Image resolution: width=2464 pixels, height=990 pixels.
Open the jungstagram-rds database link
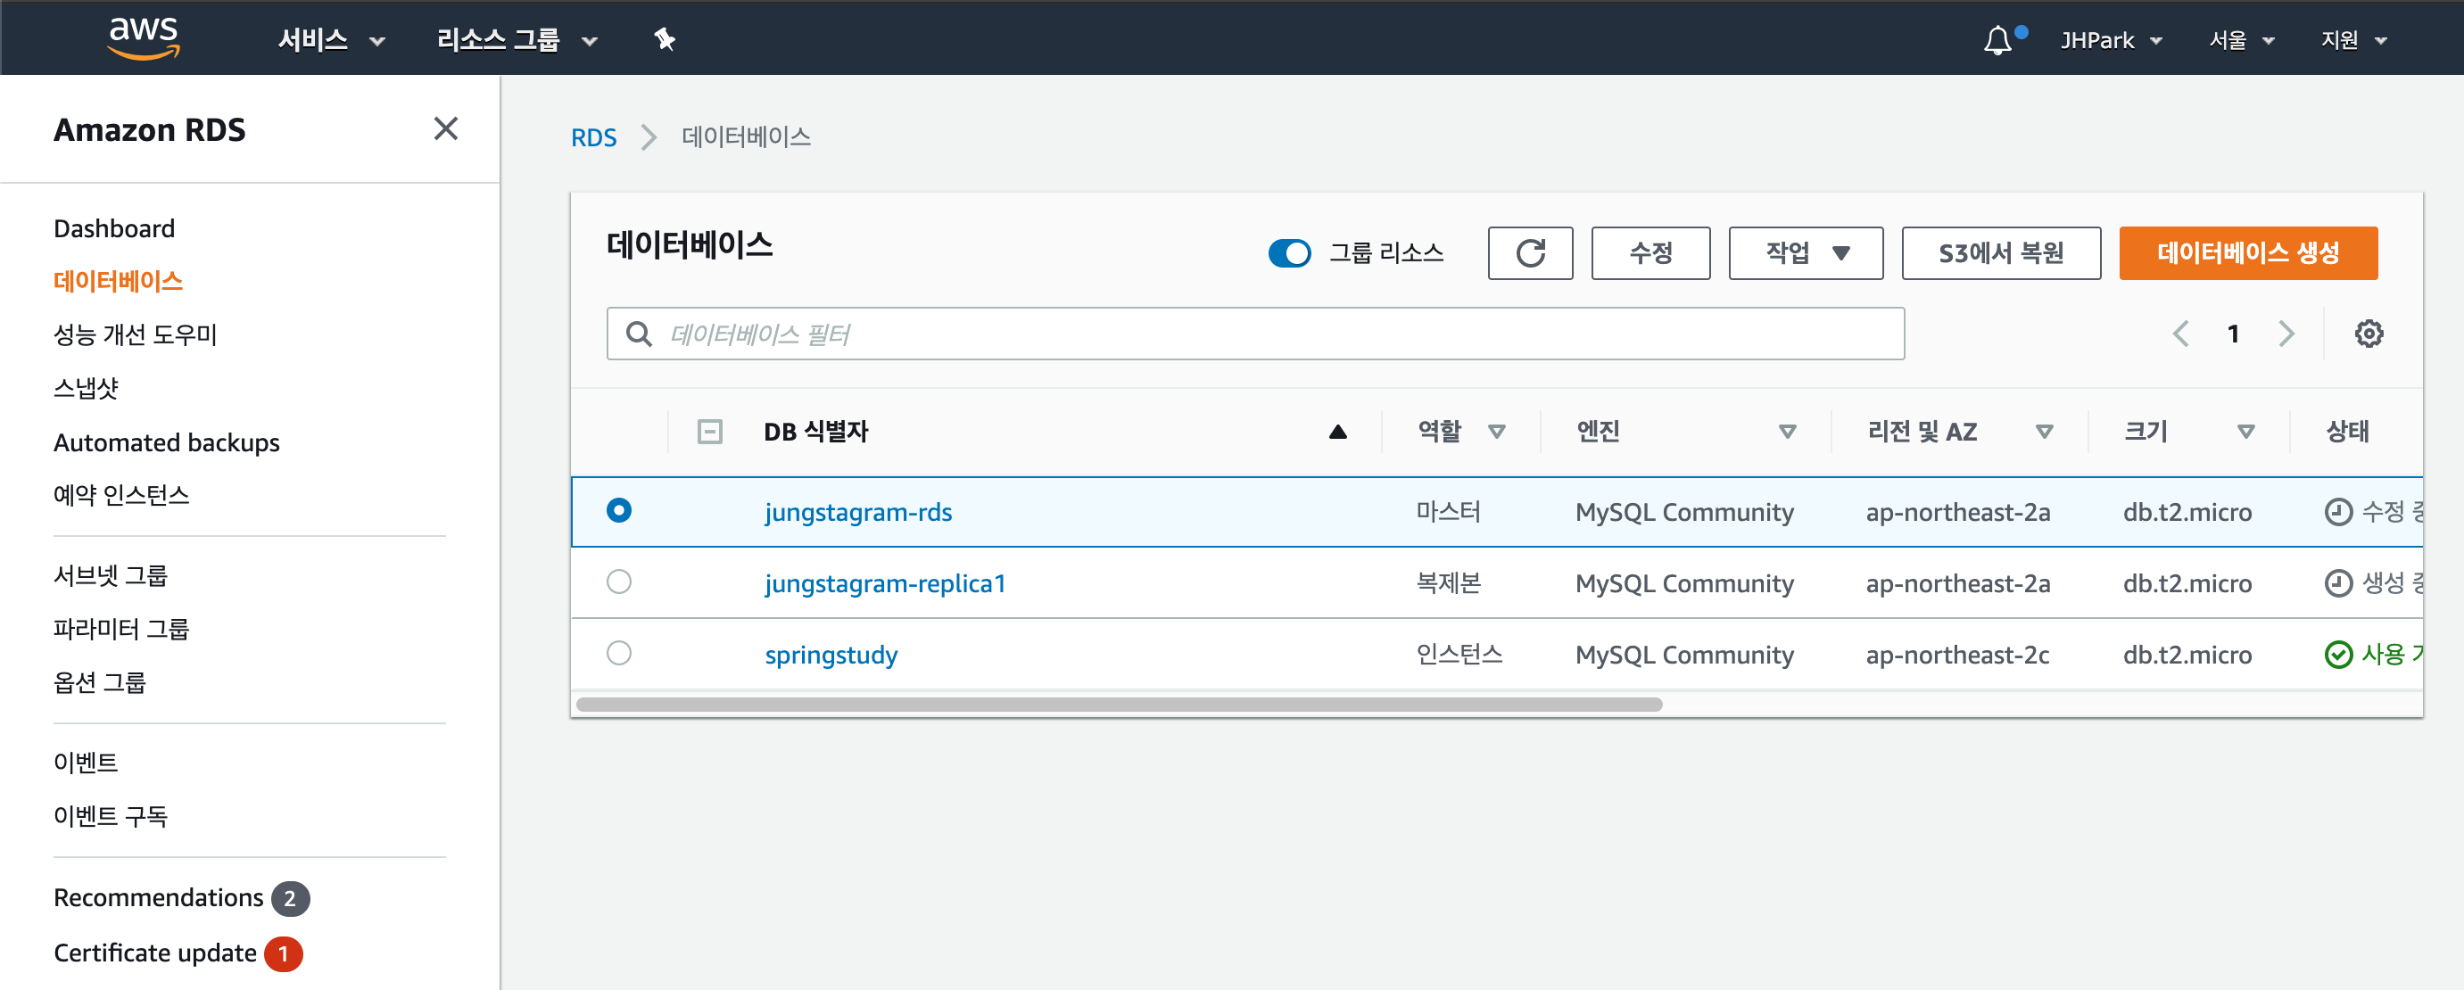point(858,513)
